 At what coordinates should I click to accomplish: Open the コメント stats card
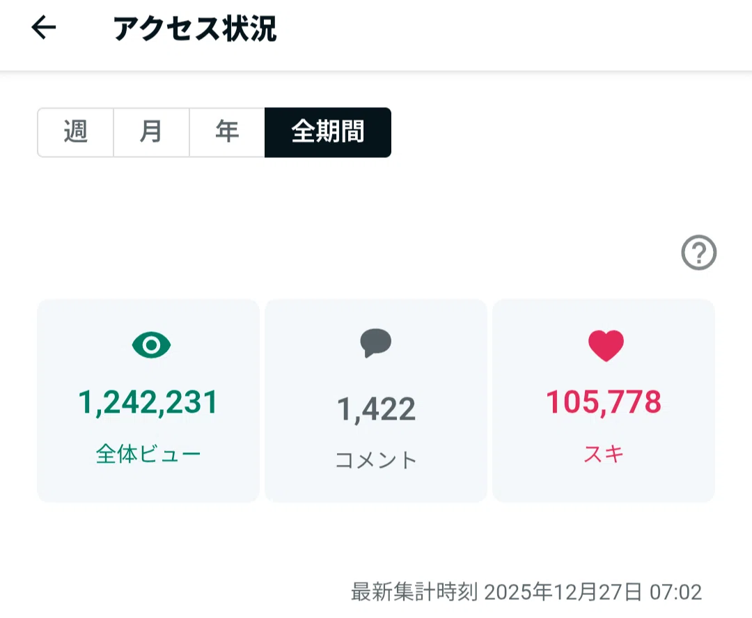pyautogui.click(x=375, y=400)
